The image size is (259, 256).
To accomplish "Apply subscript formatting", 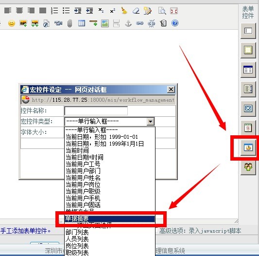I will (x=101, y=11).
